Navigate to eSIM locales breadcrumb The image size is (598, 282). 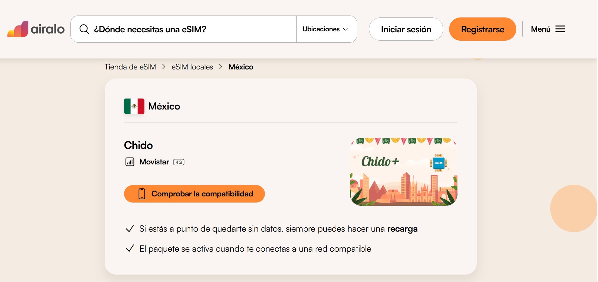pyautogui.click(x=192, y=67)
